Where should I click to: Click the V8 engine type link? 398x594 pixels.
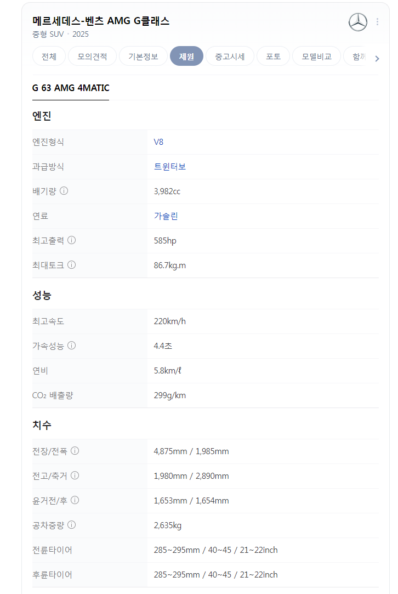coord(158,142)
